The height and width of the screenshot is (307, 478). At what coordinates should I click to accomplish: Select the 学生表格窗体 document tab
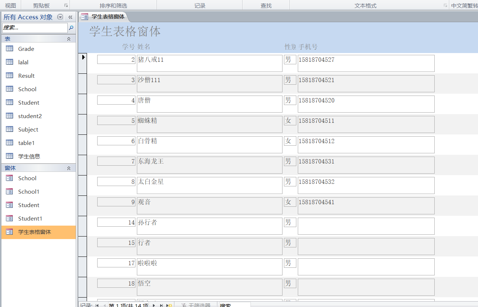(104, 17)
